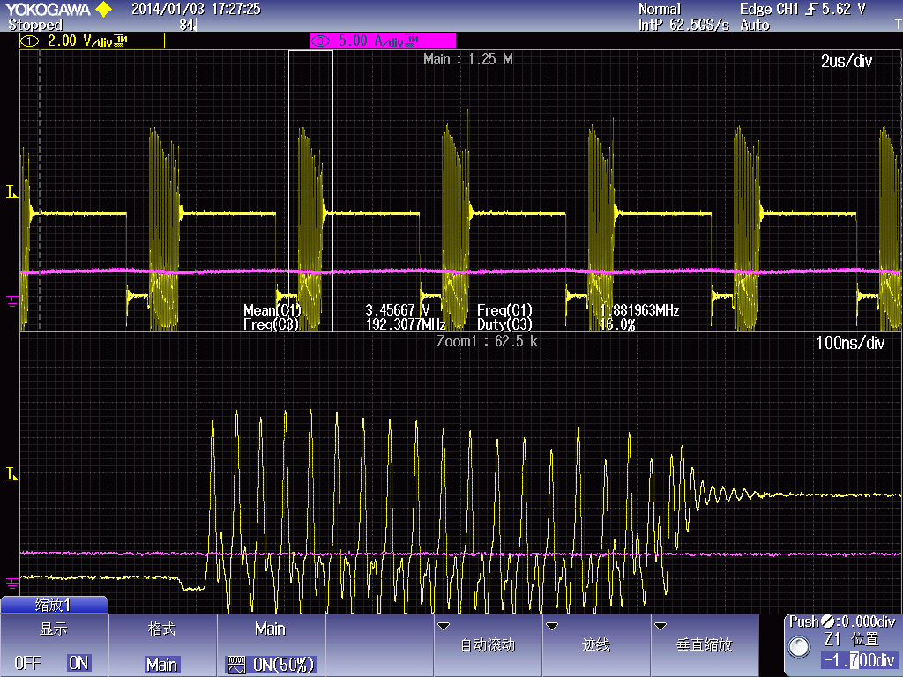Viewport: 903px width, 677px height.
Task: Click the Push :0.000div reset label
Action: coord(842,621)
